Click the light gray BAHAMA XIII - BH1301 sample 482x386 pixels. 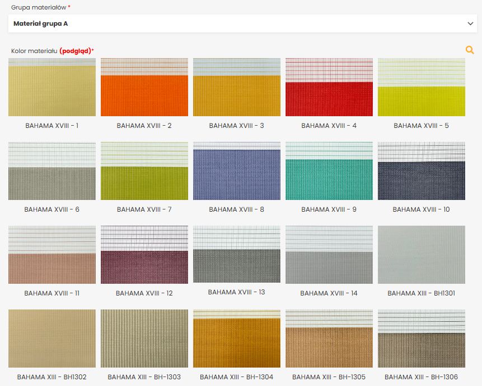tap(422, 255)
